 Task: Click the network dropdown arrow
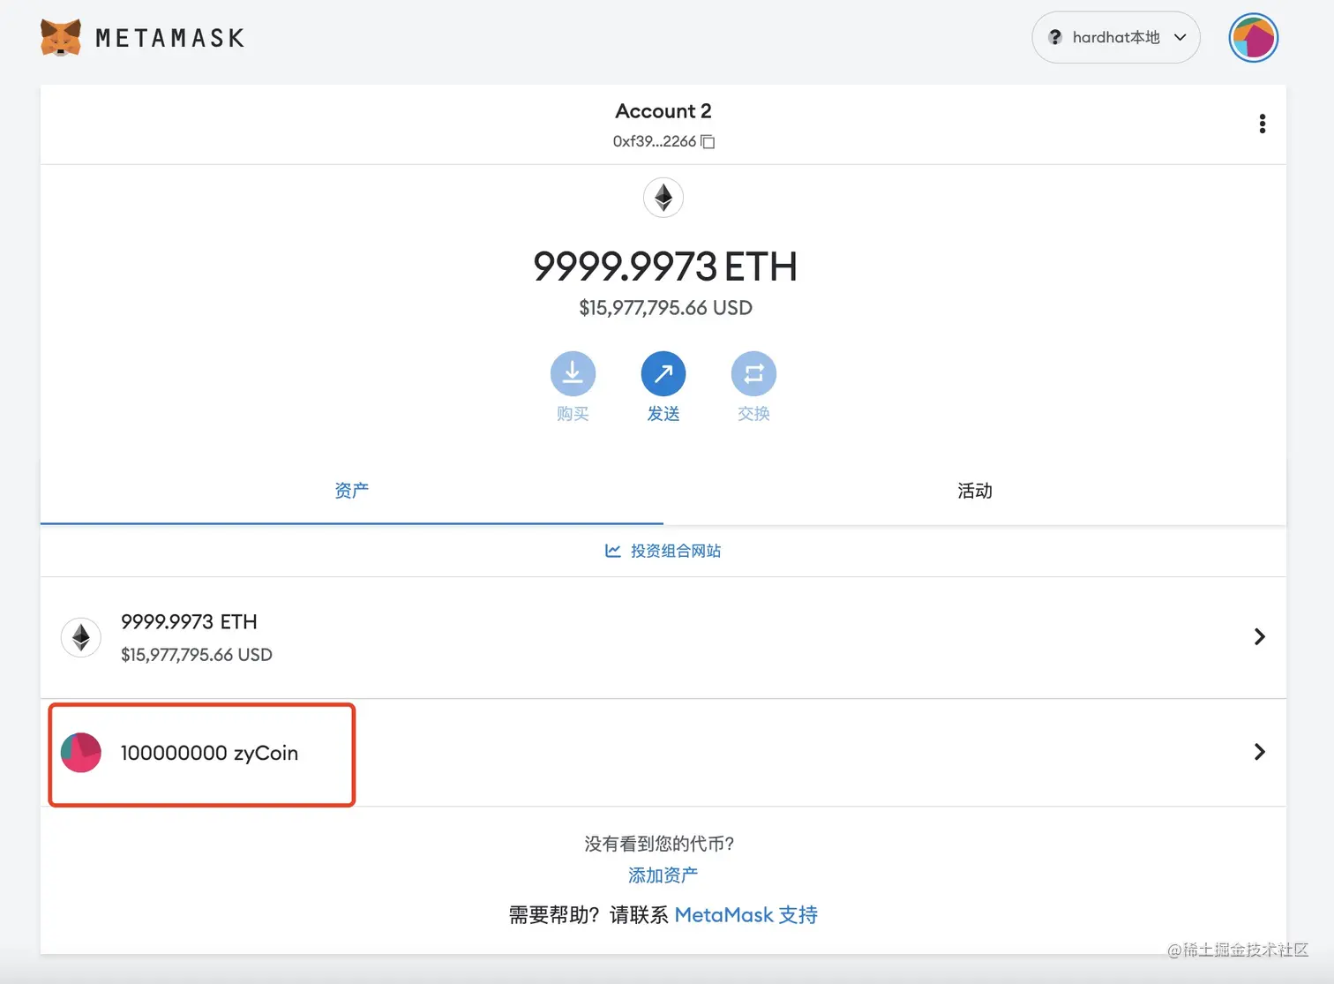(x=1180, y=37)
